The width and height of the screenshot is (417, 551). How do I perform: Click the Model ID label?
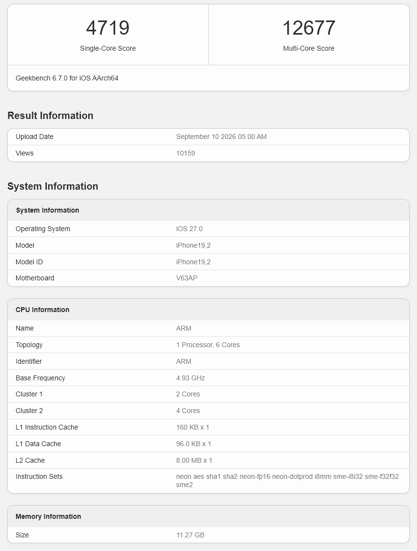coord(29,262)
